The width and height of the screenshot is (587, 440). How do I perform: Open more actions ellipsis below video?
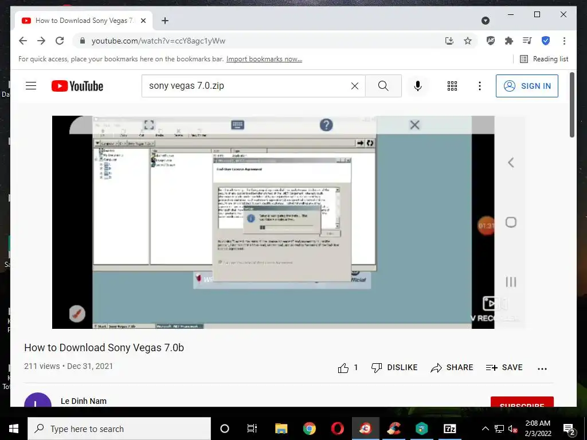(x=542, y=368)
